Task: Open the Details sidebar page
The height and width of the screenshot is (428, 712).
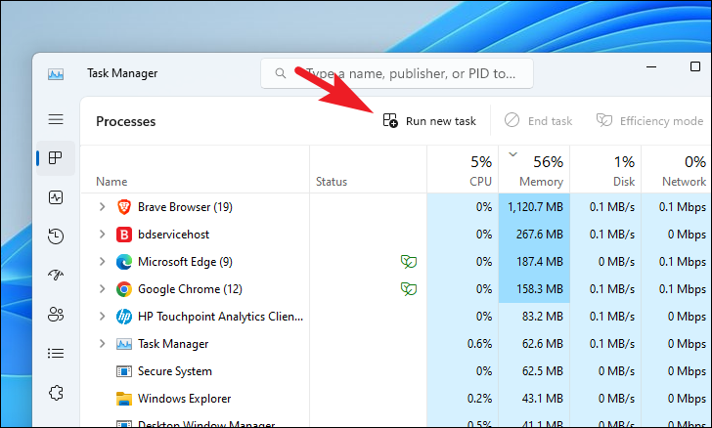Action: click(x=56, y=353)
